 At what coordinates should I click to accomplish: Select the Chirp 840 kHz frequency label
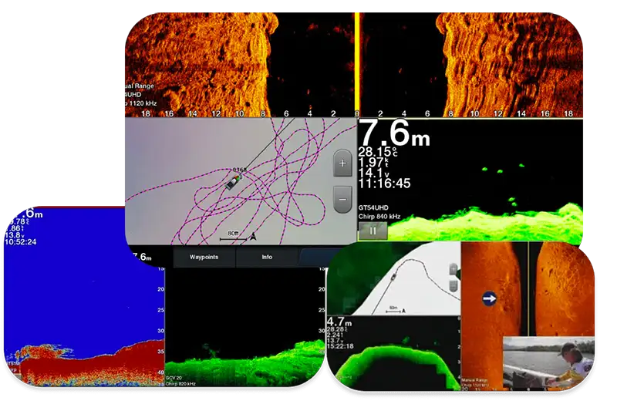pos(379,217)
